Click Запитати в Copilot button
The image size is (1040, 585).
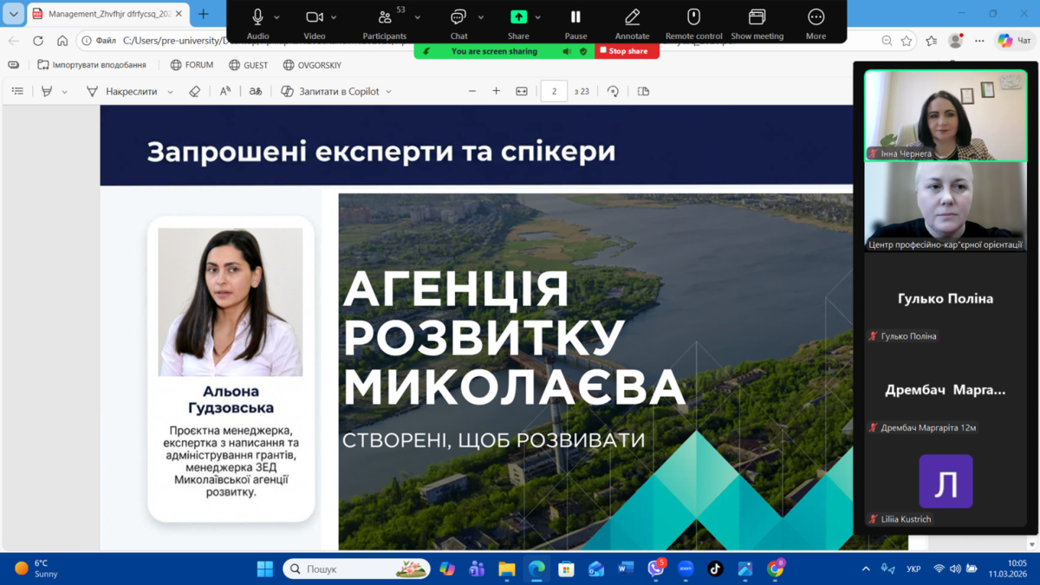(x=337, y=91)
